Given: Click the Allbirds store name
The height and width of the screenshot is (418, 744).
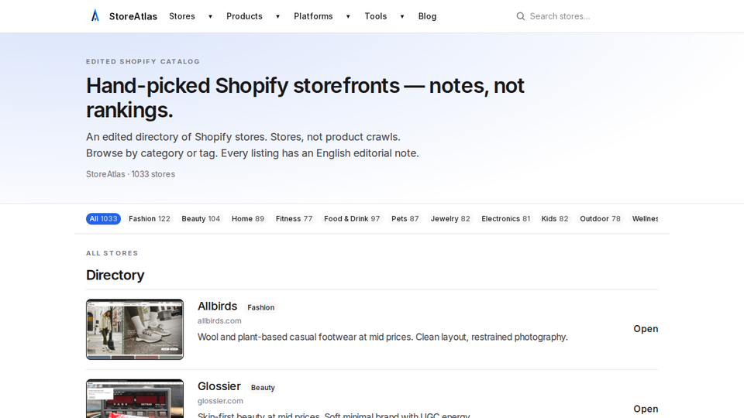Looking at the screenshot, I should 217,307.
